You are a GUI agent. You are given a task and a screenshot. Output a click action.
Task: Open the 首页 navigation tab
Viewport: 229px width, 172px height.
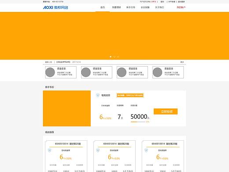coord(103,7)
